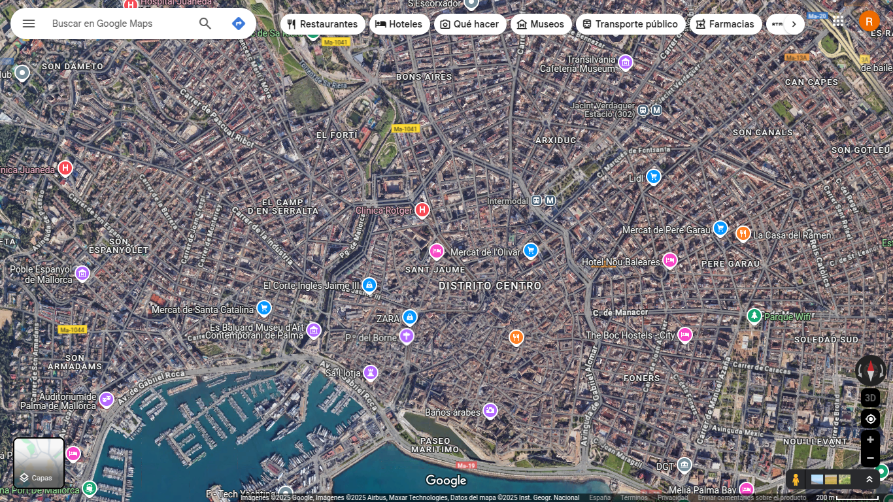
Task: Reset north using the compass needle
Action: click(x=871, y=371)
